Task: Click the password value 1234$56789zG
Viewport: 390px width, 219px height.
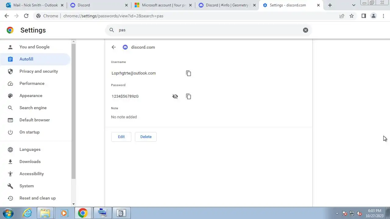Action: pyautogui.click(x=125, y=96)
